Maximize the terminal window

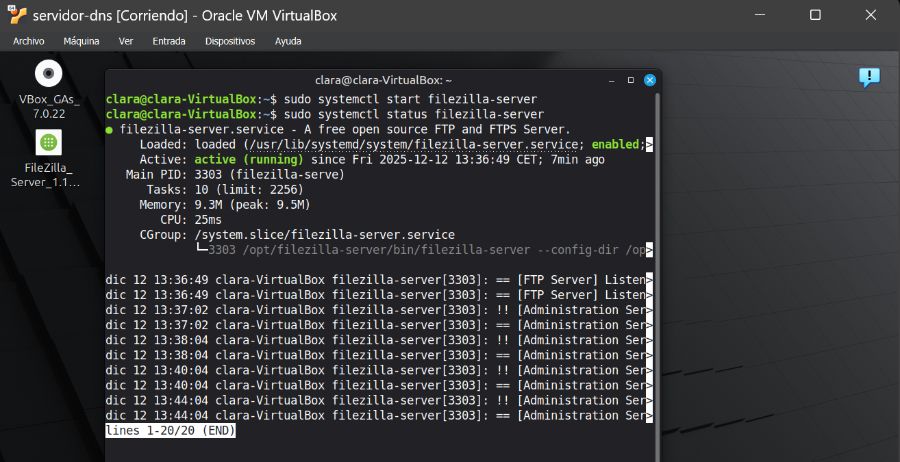631,80
